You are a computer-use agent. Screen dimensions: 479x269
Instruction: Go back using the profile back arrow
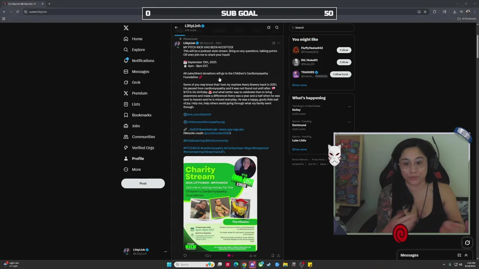[176, 27]
